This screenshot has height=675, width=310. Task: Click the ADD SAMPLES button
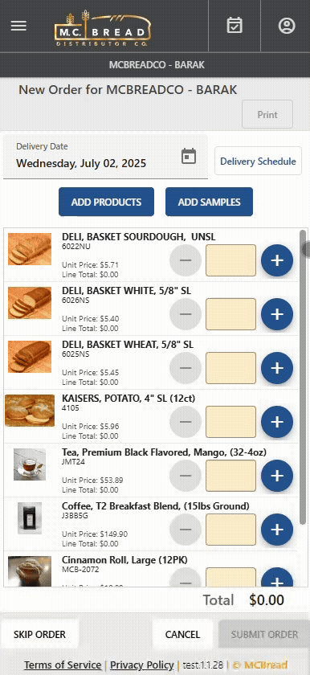point(209,202)
